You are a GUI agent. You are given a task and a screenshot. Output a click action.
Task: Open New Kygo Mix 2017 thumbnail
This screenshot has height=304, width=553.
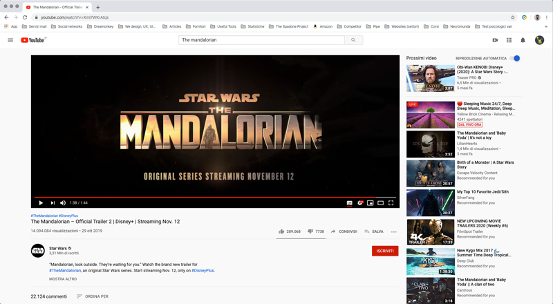pyautogui.click(x=431, y=262)
